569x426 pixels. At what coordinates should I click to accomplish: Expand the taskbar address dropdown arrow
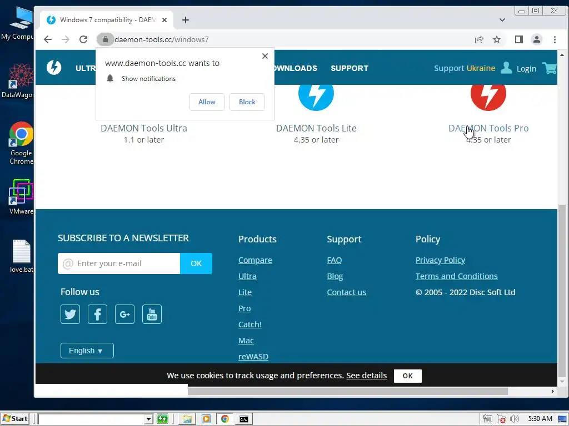click(148, 419)
